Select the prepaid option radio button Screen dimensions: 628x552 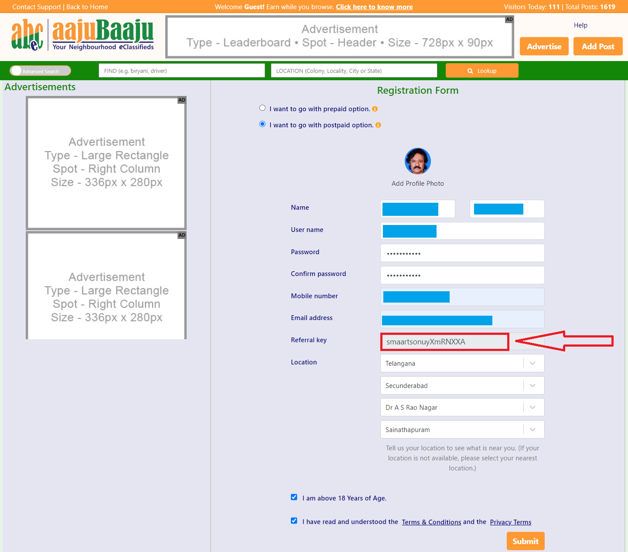263,108
